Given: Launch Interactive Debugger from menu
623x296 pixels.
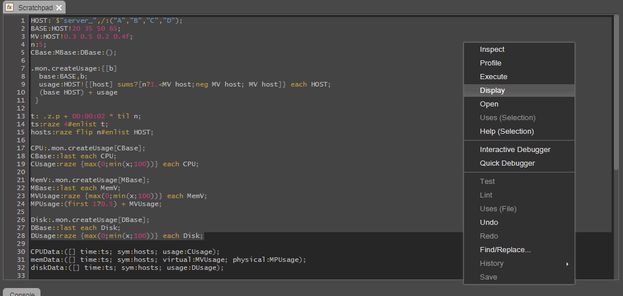Looking at the screenshot, I should click(x=519, y=149).
